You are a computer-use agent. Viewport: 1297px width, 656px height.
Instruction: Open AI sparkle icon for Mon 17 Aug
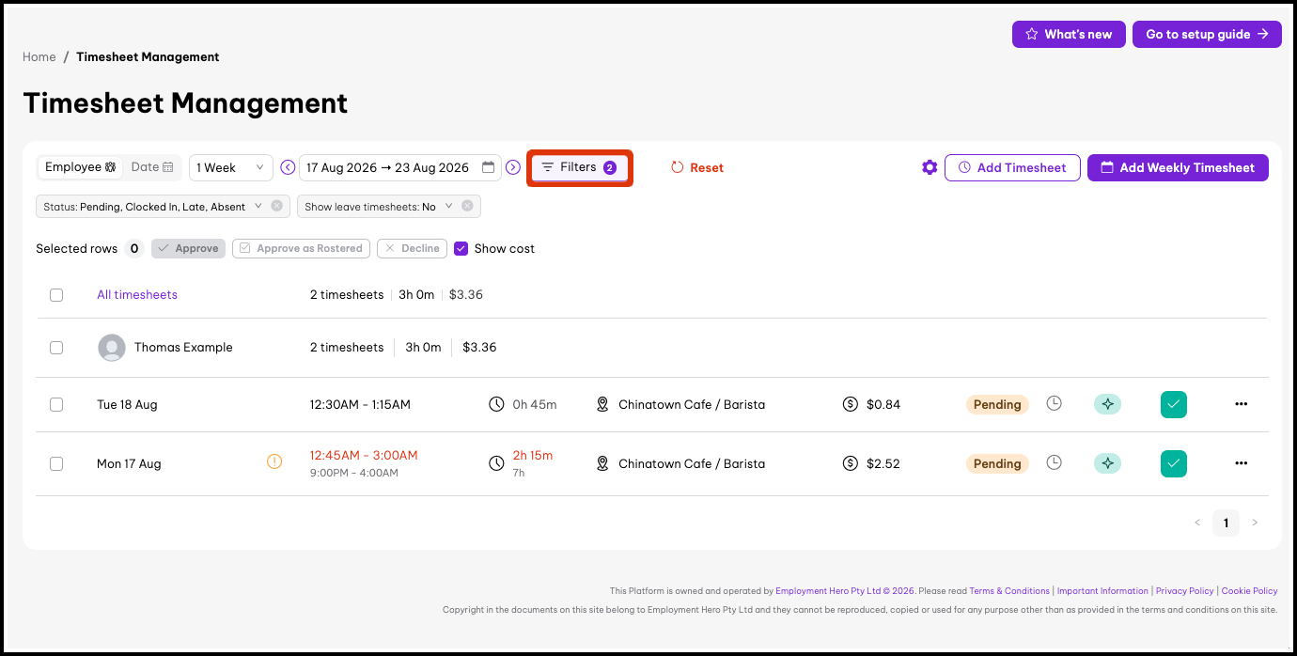[x=1107, y=463]
